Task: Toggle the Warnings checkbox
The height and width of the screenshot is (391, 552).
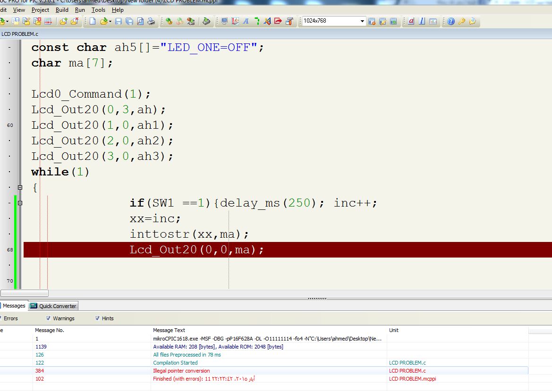Action: [48, 318]
